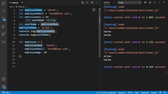168x94 pixels.
Task: Run the code with the play icon
Action: point(87,2)
